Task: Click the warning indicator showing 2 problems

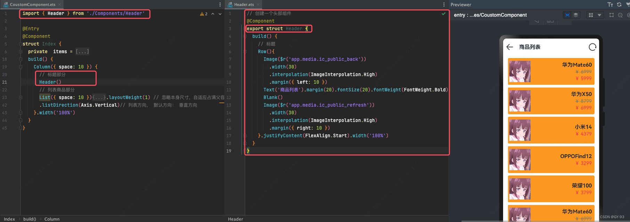Action: pyautogui.click(x=204, y=14)
